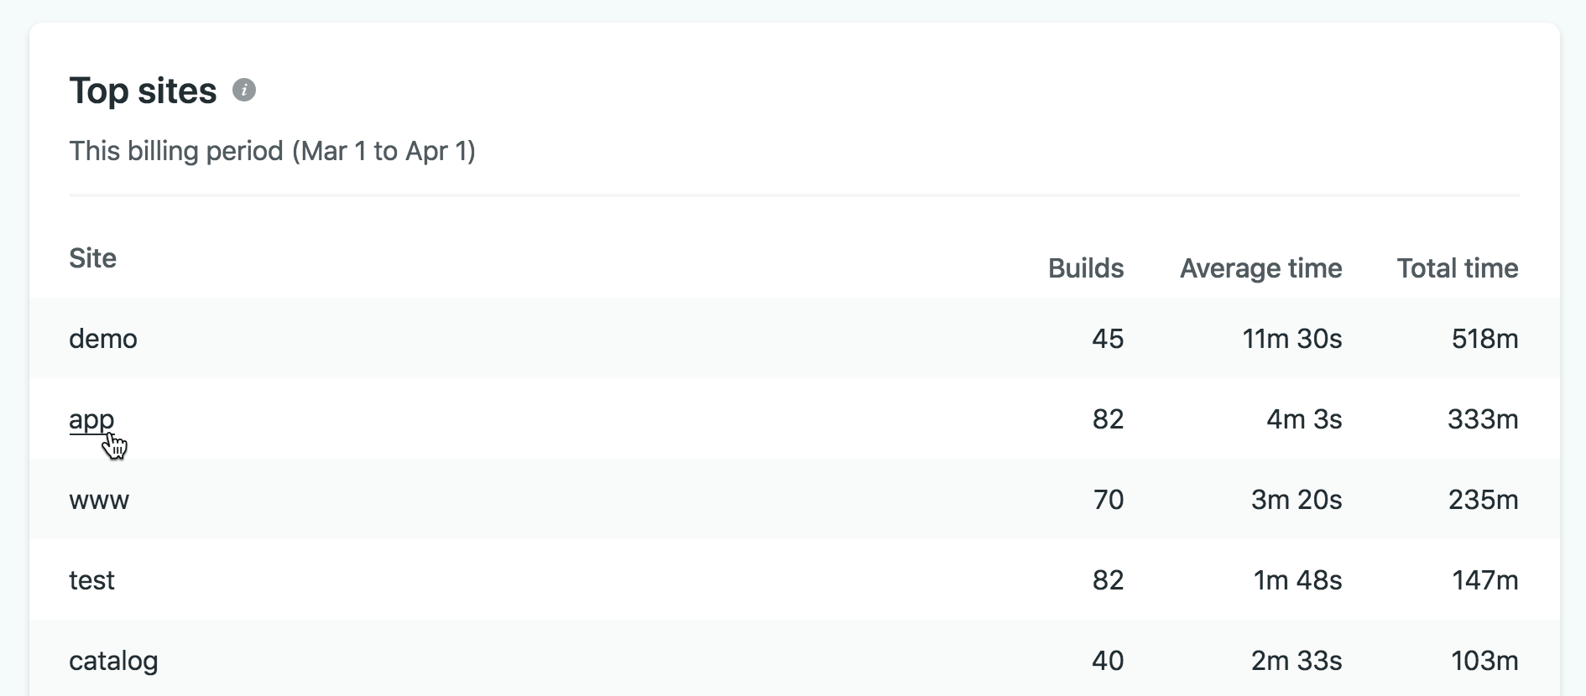Viewport: 1586px width, 696px height.
Task: Open the demo site link
Action: (x=102, y=339)
